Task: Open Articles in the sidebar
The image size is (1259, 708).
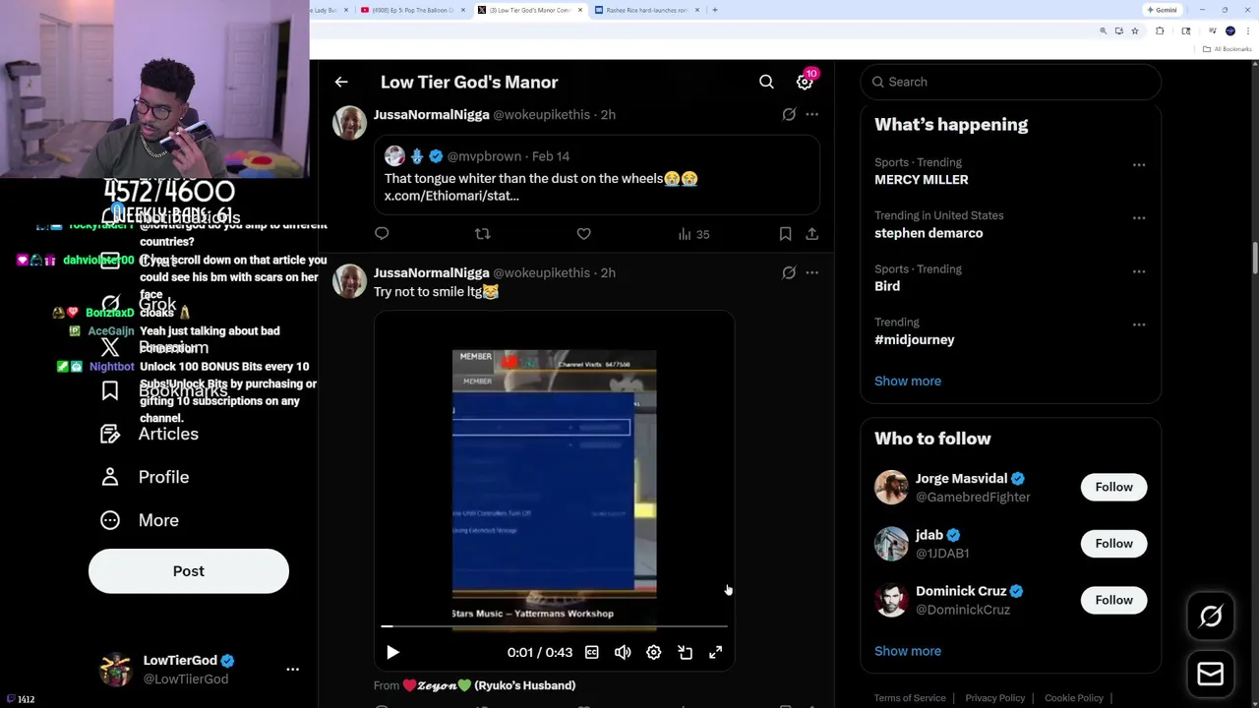Action: pyautogui.click(x=150, y=435)
